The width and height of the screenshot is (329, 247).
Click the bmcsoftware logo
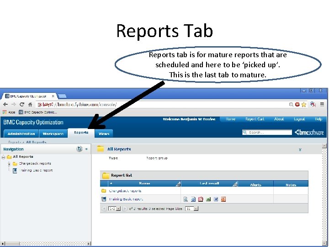(x=309, y=132)
